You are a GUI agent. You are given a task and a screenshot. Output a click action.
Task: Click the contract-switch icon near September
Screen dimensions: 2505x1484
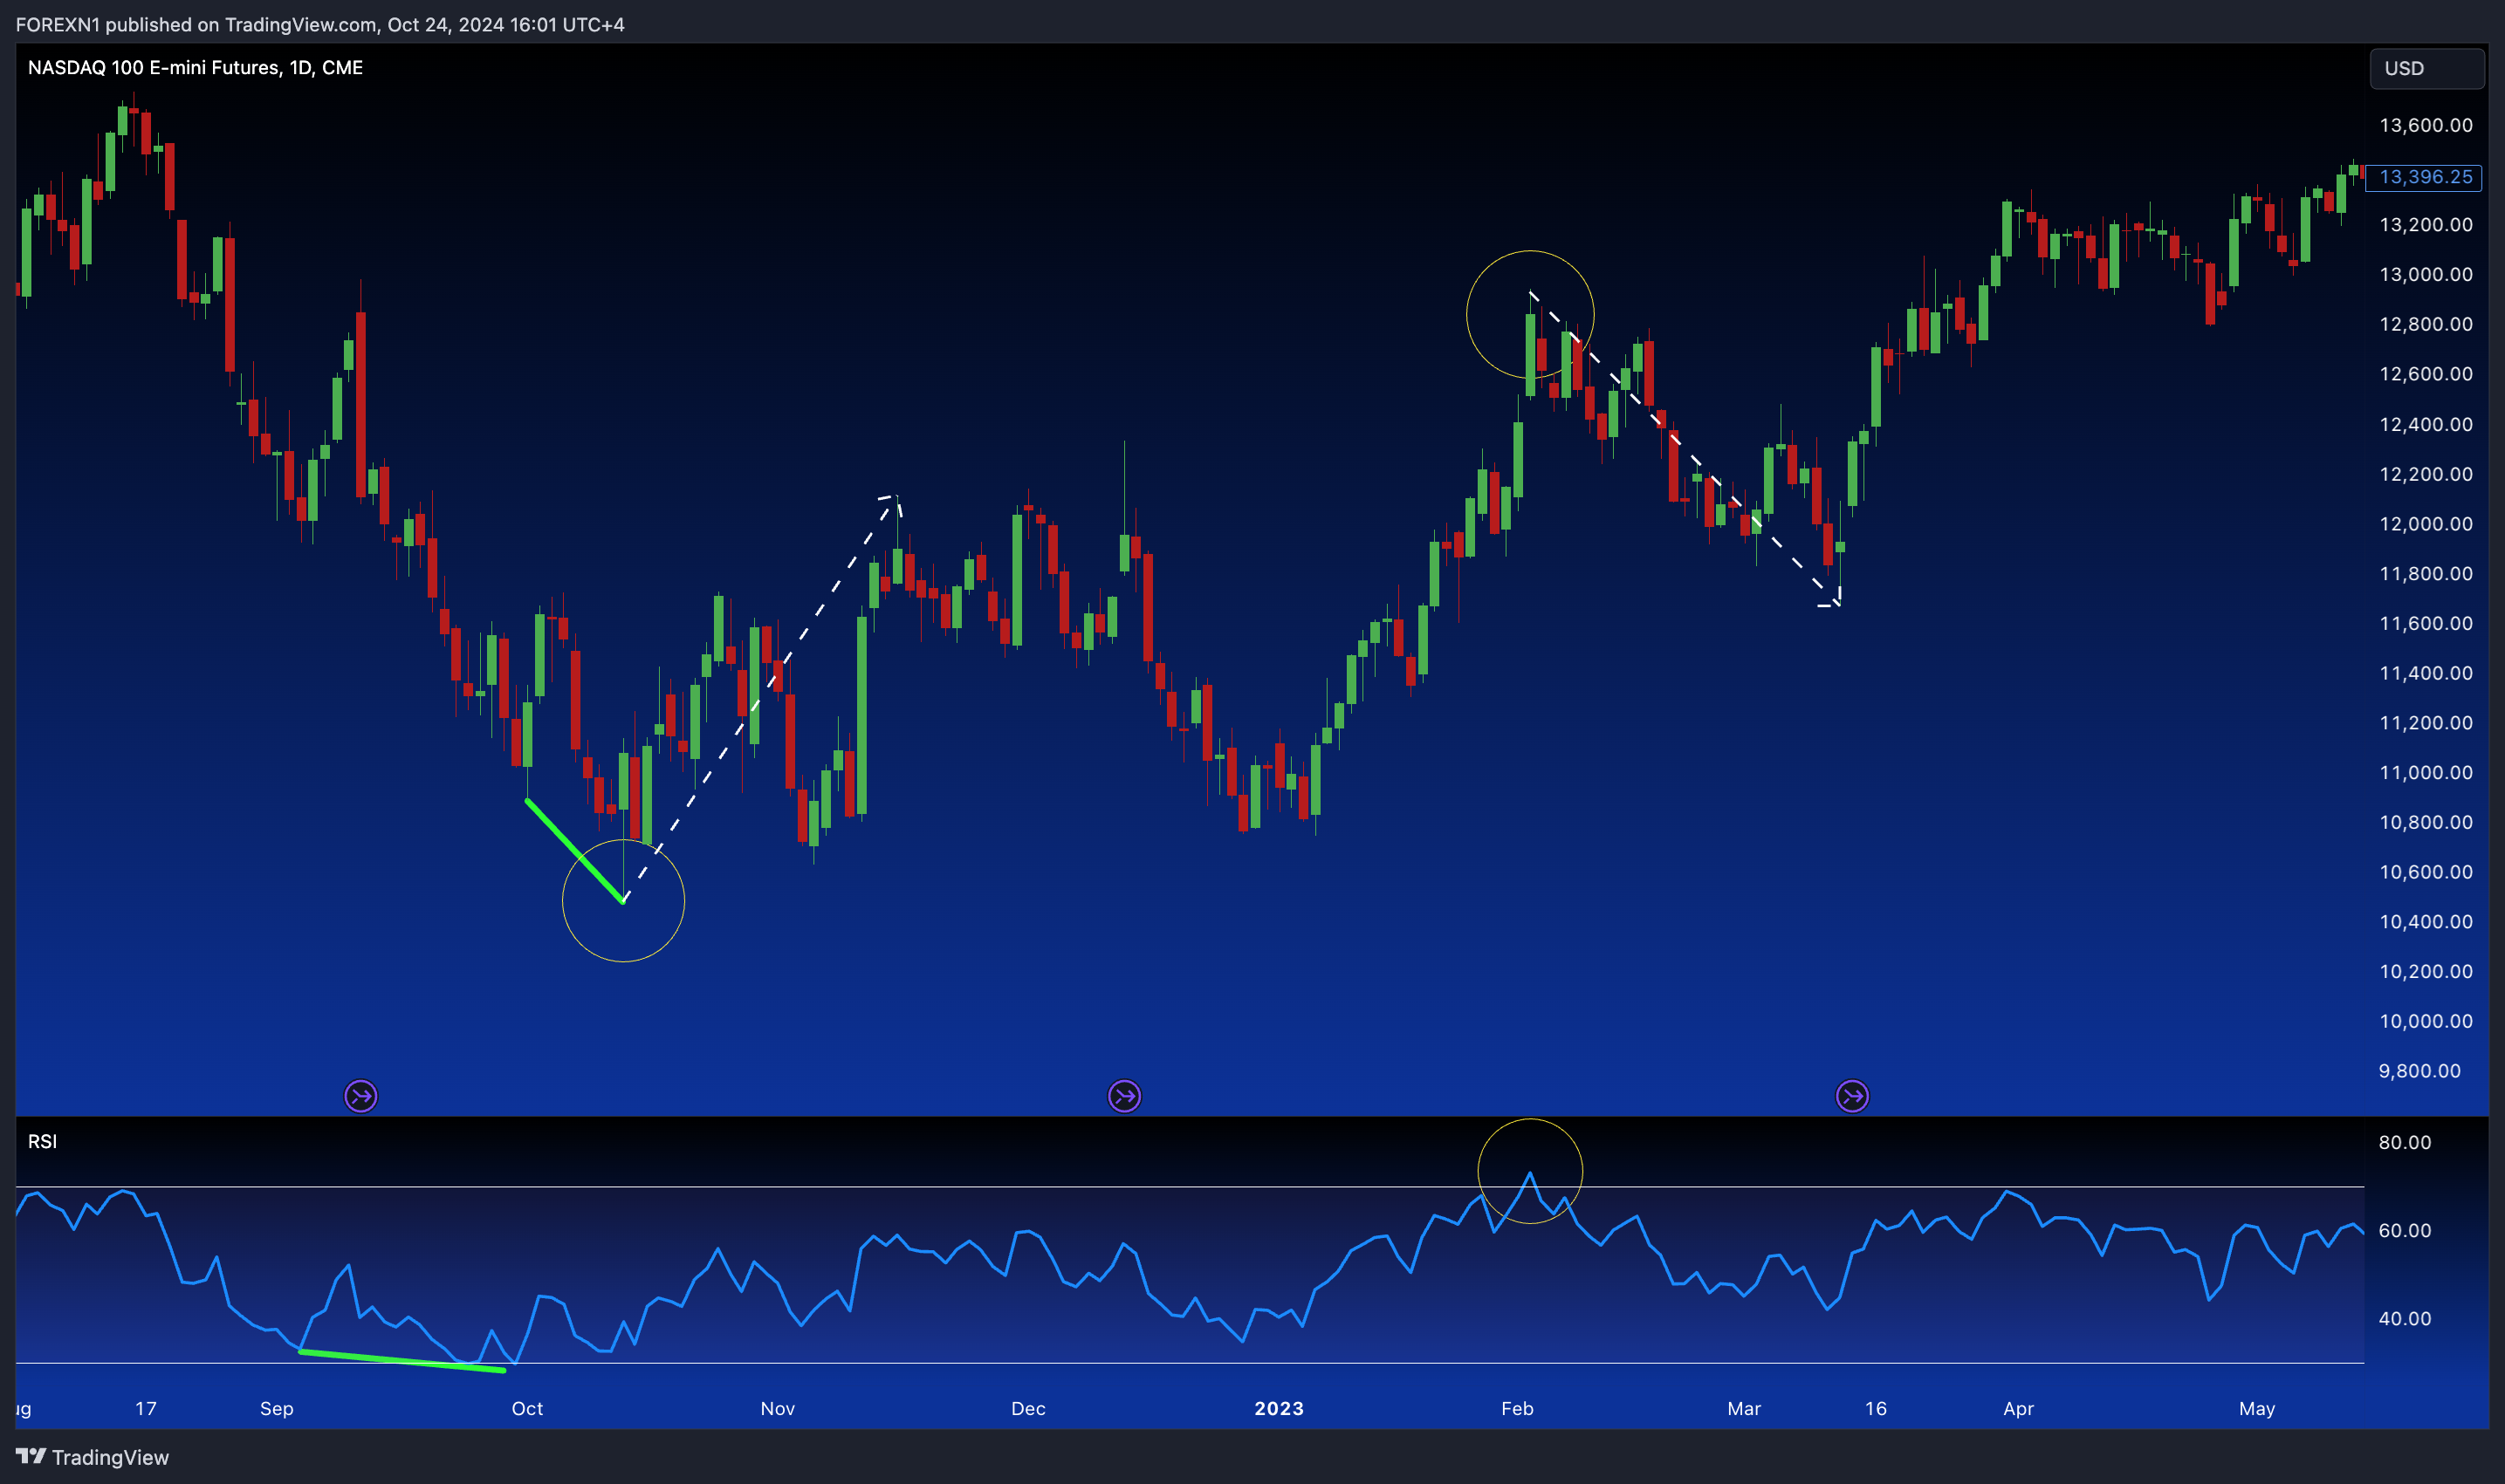pos(361,1096)
